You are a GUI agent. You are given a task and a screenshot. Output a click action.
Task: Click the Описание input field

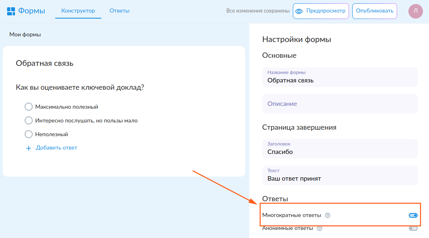coord(340,104)
